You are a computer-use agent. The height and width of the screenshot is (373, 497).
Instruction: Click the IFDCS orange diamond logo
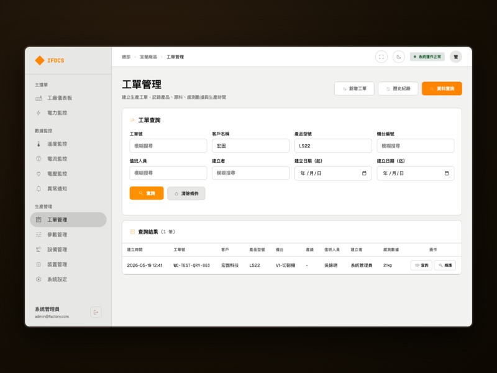pyautogui.click(x=40, y=60)
